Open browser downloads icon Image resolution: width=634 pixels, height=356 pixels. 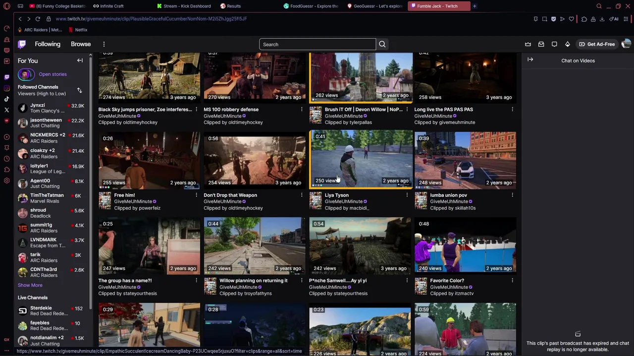click(602, 19)
